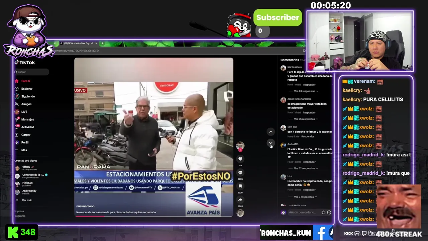Click the TikTok video player
428x241 pixels.
(154, 137)
